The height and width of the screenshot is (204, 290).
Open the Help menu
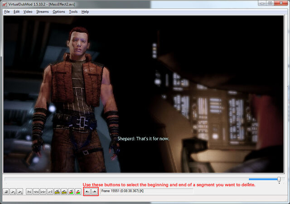(85, 12)
